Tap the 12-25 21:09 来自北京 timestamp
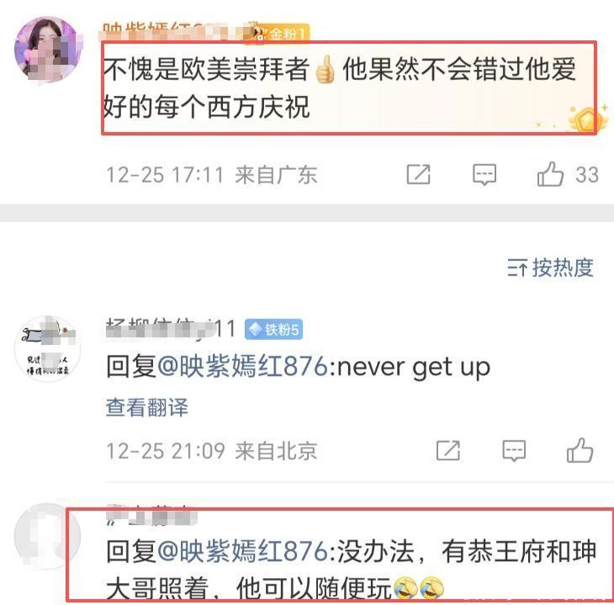Image resolution: width=614 pixels, height=605 pixels. pos(212,451)
